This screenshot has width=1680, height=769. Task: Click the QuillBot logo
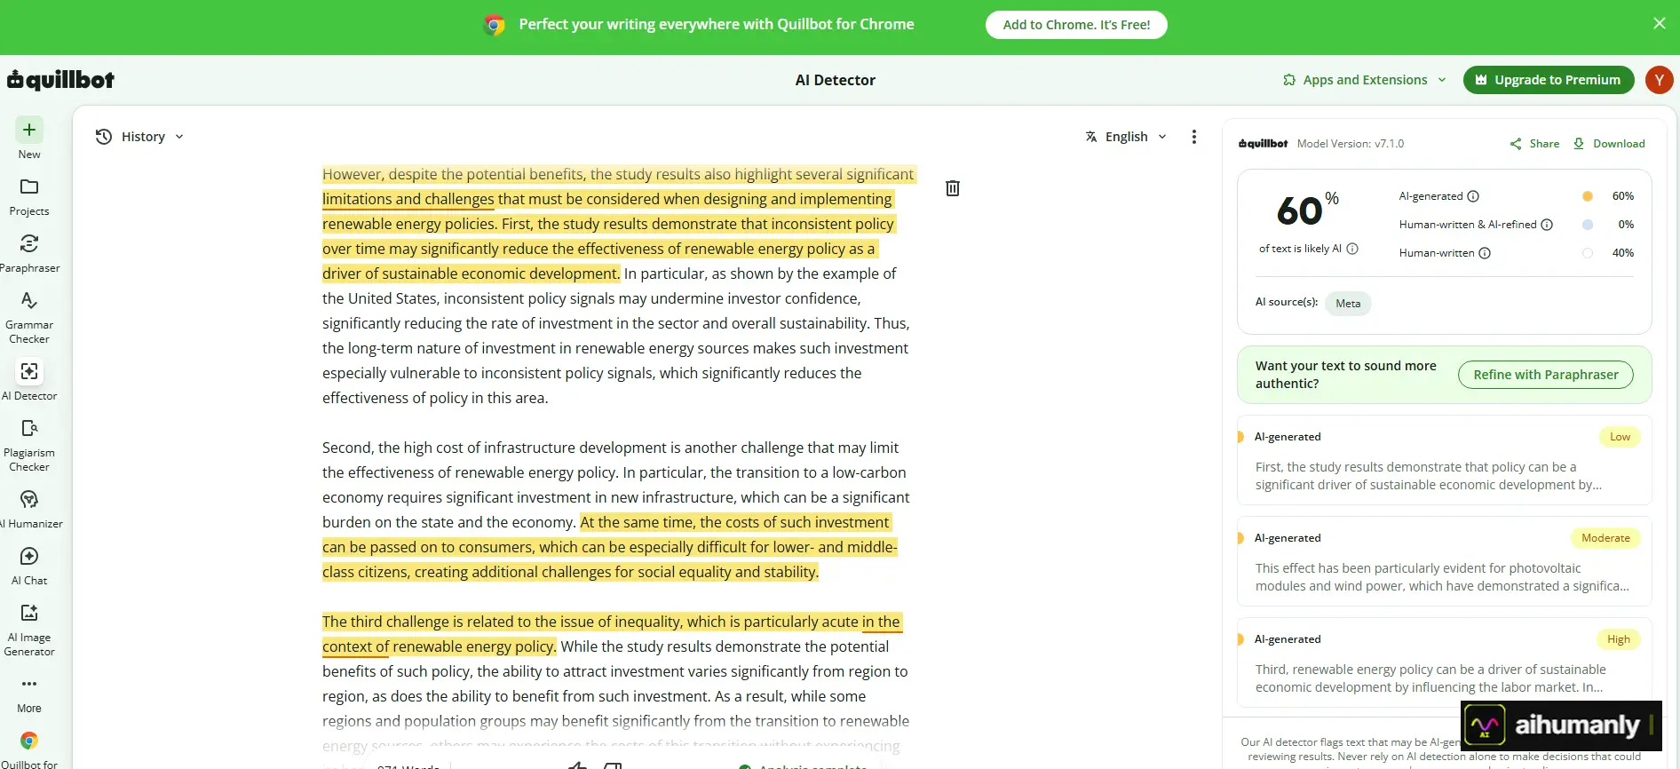tap(60, 80)
